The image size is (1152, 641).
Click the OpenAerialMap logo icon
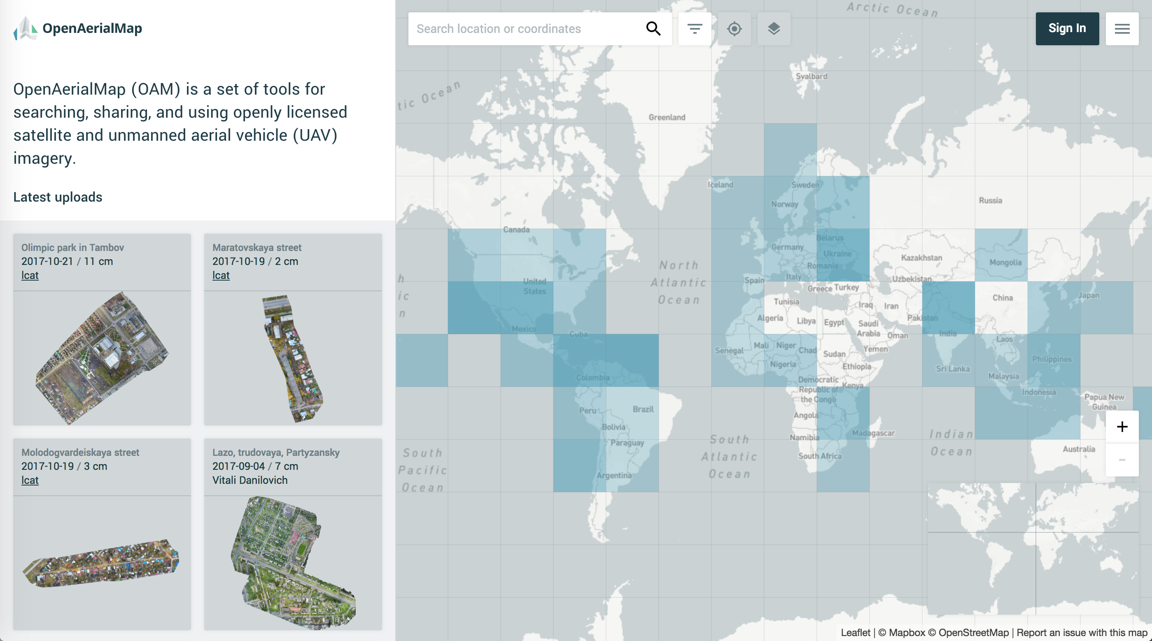[x=25, y=28]
